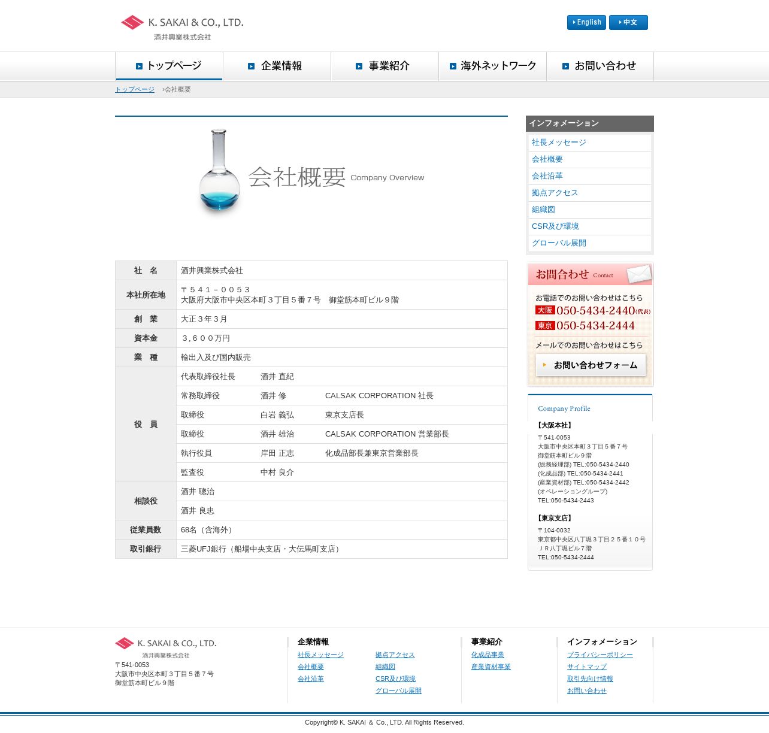Open the お問い合わせ nav tab
The height and width of the screenshot is (733, 769).
(x=600, y=66)
